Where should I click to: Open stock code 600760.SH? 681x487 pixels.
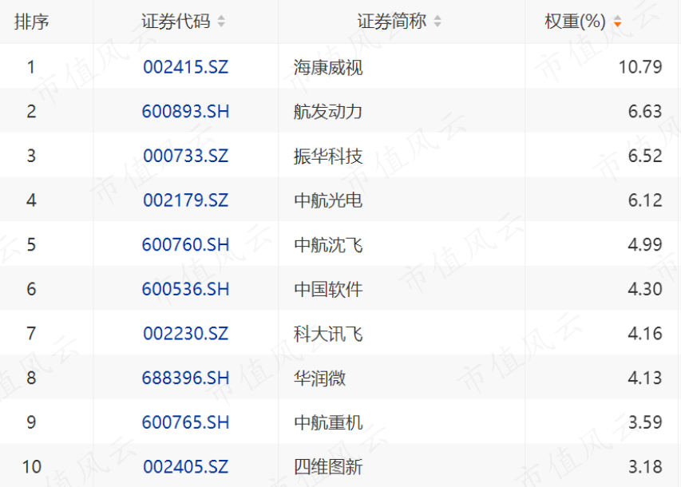click(186, 244)
